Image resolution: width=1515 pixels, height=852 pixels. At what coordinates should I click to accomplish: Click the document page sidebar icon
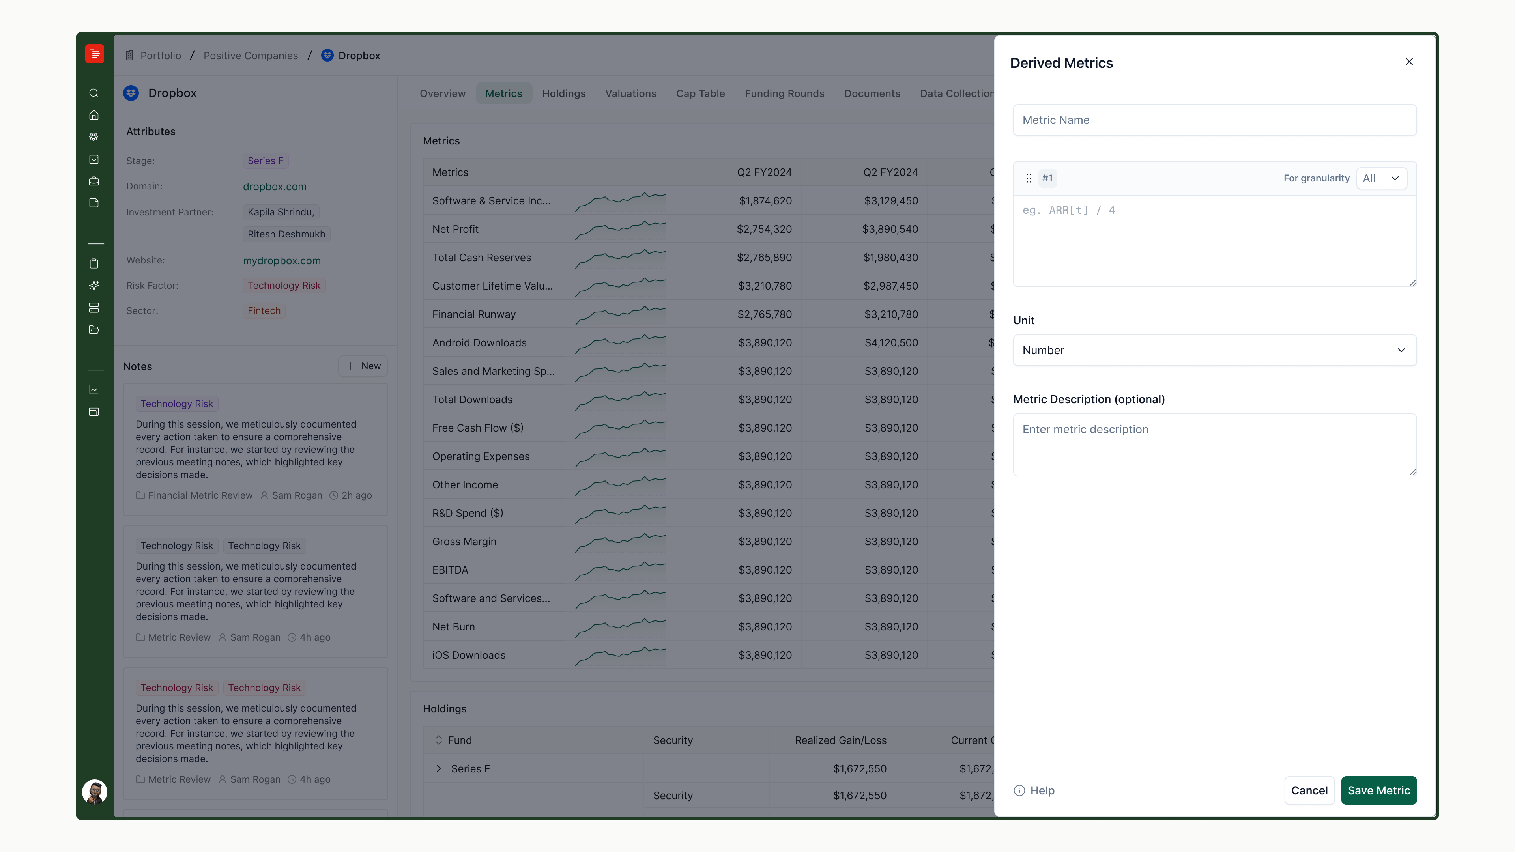94,203
